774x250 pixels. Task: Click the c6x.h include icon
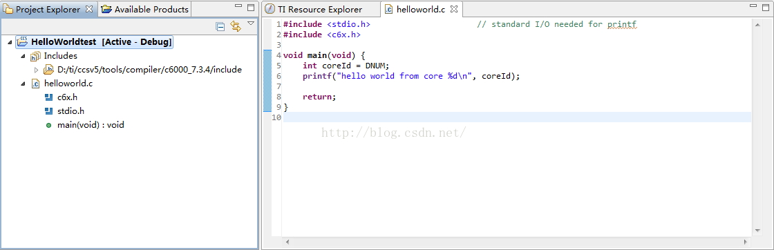[48, 97]
